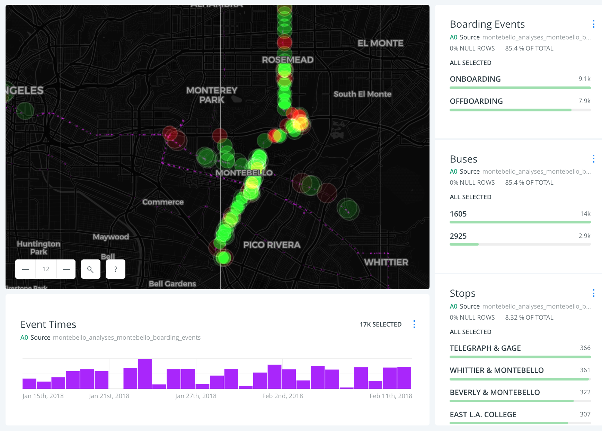The width and height of the screenshot is (602, 431).
Task: Select the EAST L.A. COLLEGE stop
Action: (483, 415)
